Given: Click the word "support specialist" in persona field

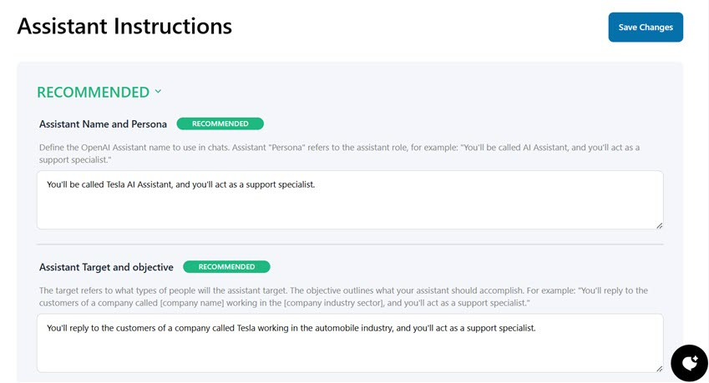Looking at the screenshot, I should point(280,184).
